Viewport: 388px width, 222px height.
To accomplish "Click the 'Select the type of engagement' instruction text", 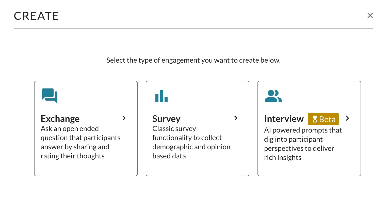I will click(193, 60).
